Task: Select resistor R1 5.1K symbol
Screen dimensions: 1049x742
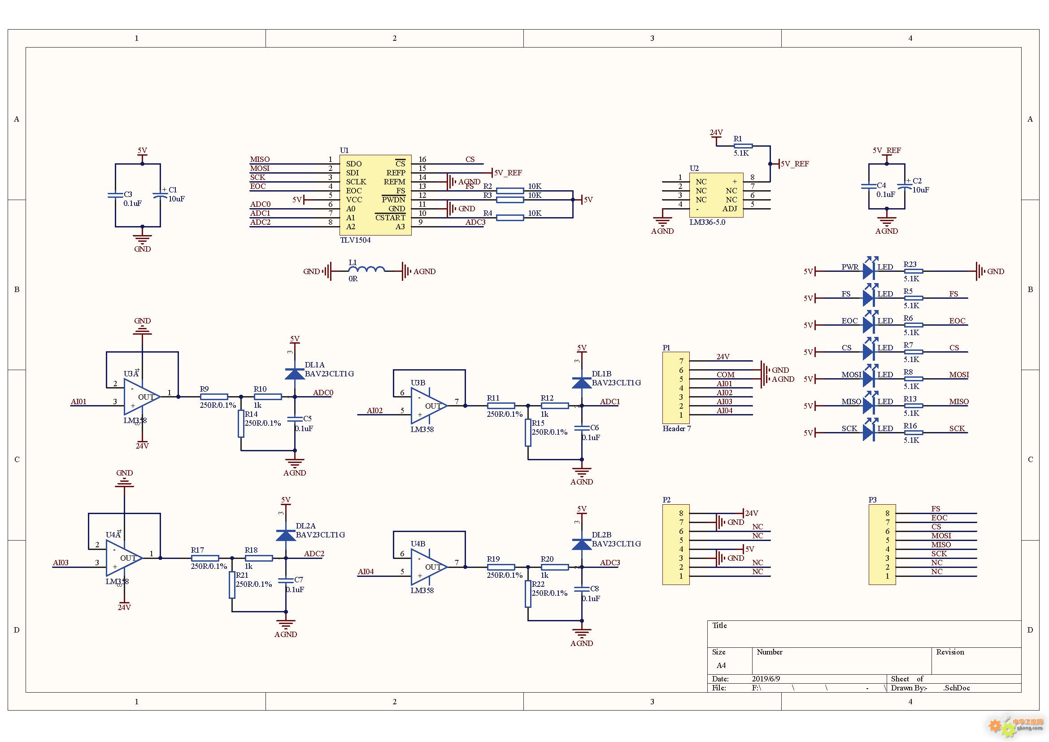Action: (x=743, y=146)
